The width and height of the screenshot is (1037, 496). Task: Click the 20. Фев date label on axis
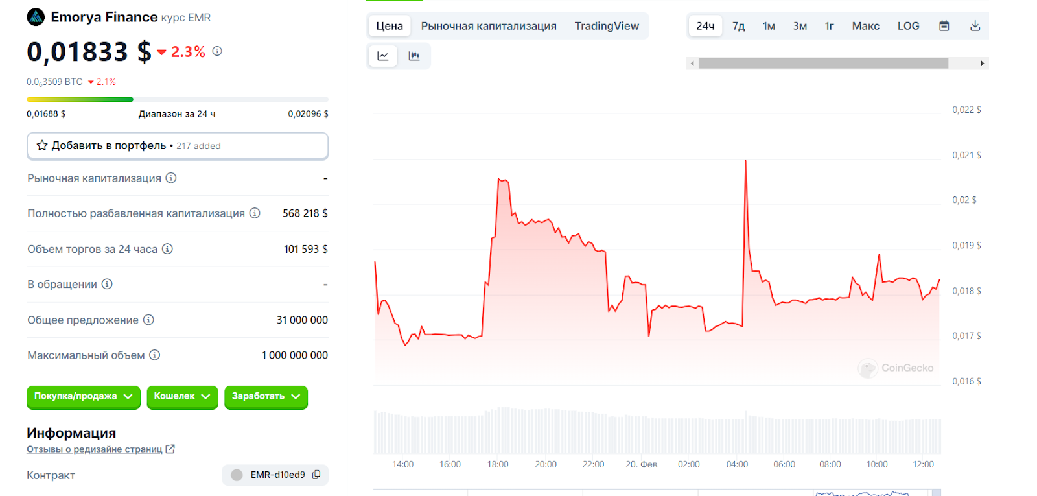pos(641,464)
